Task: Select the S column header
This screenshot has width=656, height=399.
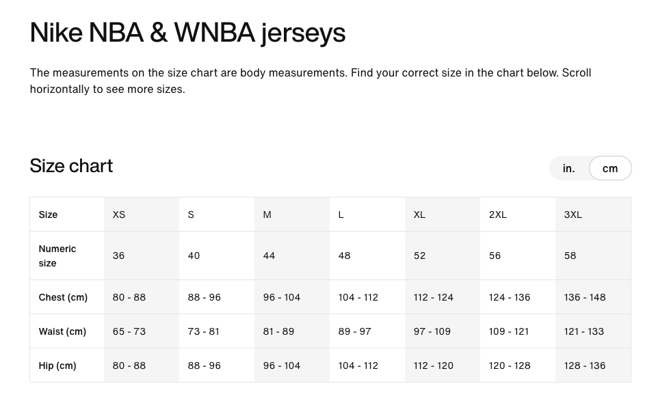Action: click(190, 214)
